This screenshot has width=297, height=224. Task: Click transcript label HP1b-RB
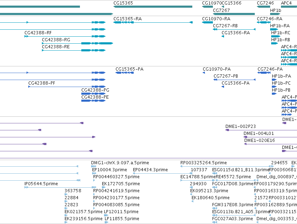(x=281, y=40)
